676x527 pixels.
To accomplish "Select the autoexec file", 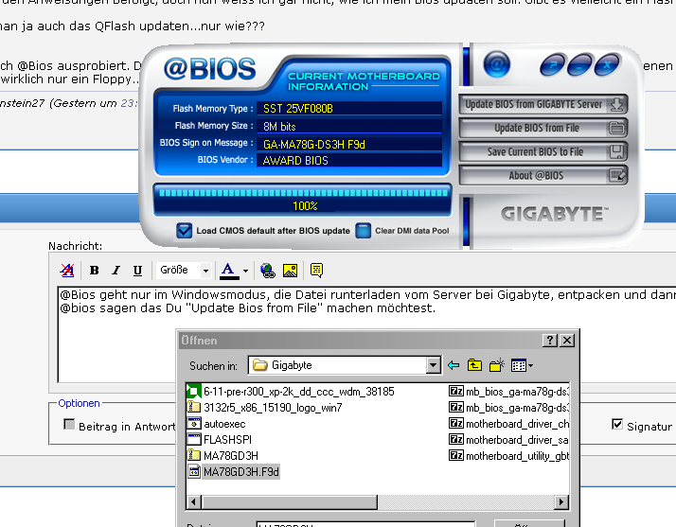I will (217, 424).
